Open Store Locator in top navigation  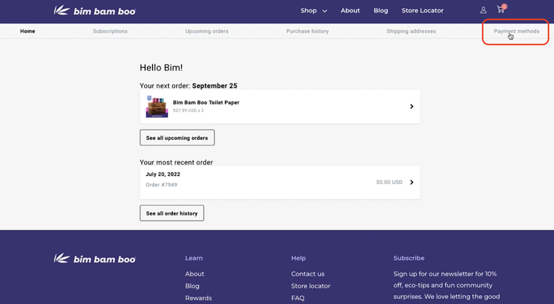click(422, 11)
